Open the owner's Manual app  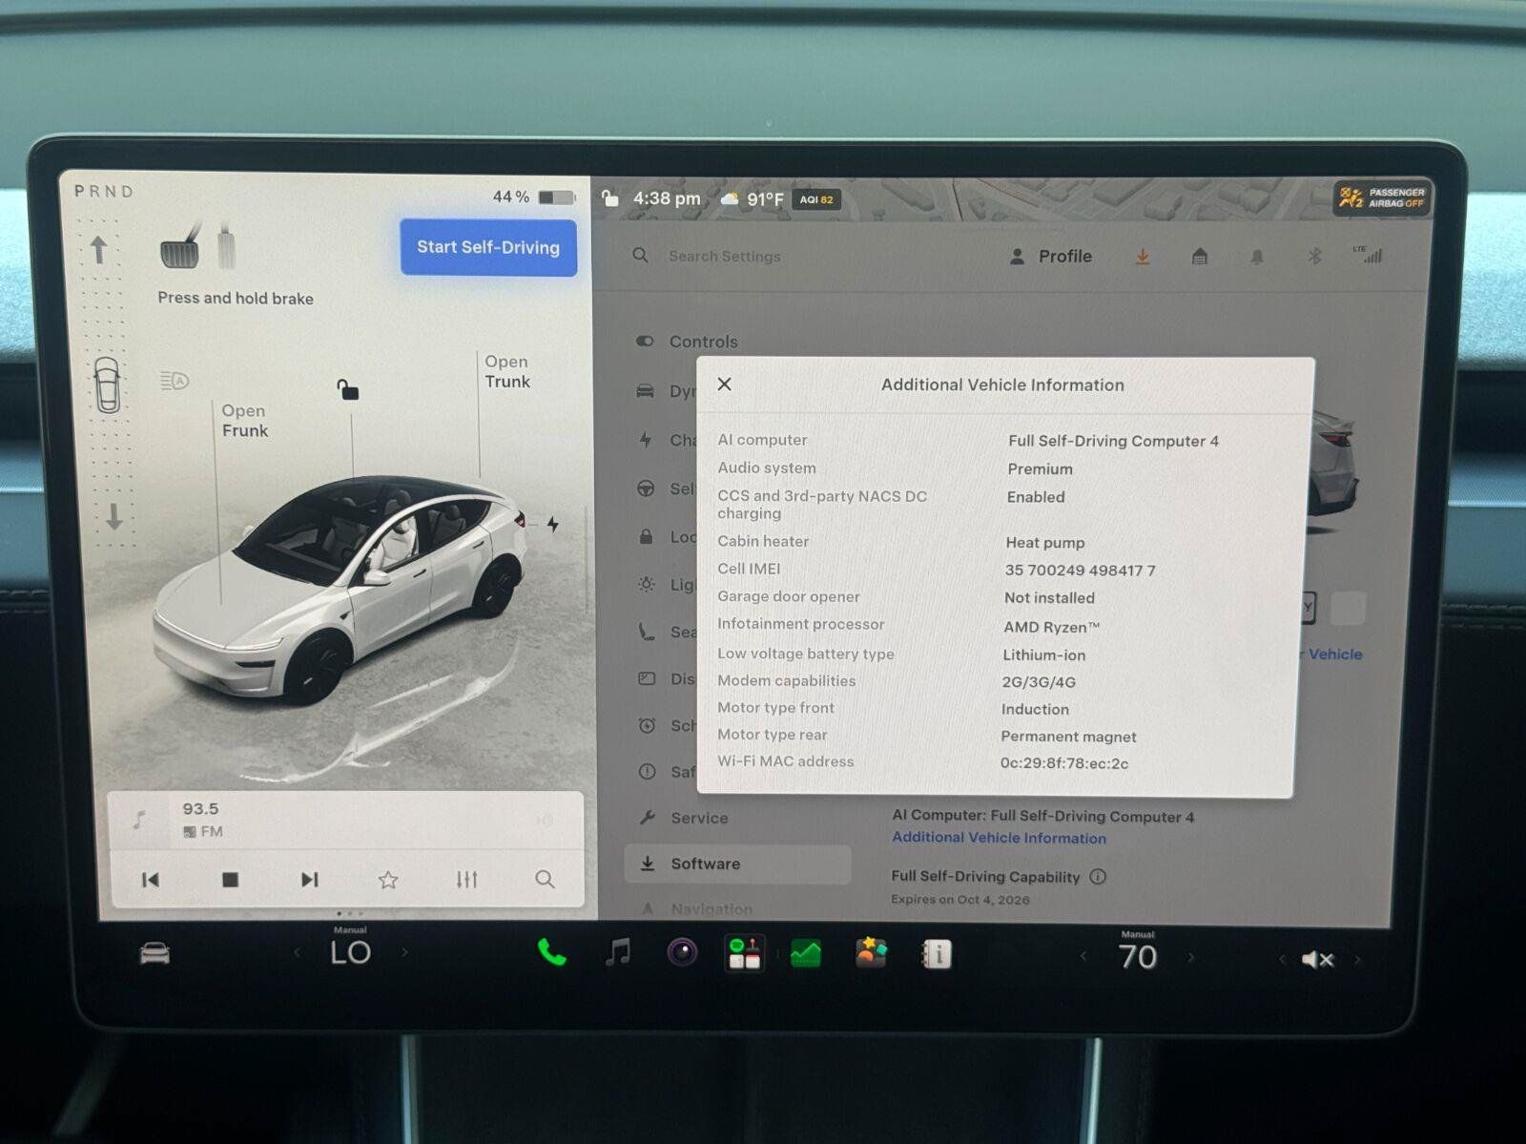point(937,954)
